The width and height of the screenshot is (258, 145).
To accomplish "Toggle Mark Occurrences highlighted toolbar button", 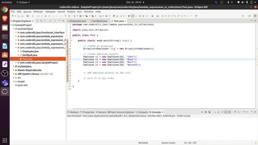I will coord(133,16).
